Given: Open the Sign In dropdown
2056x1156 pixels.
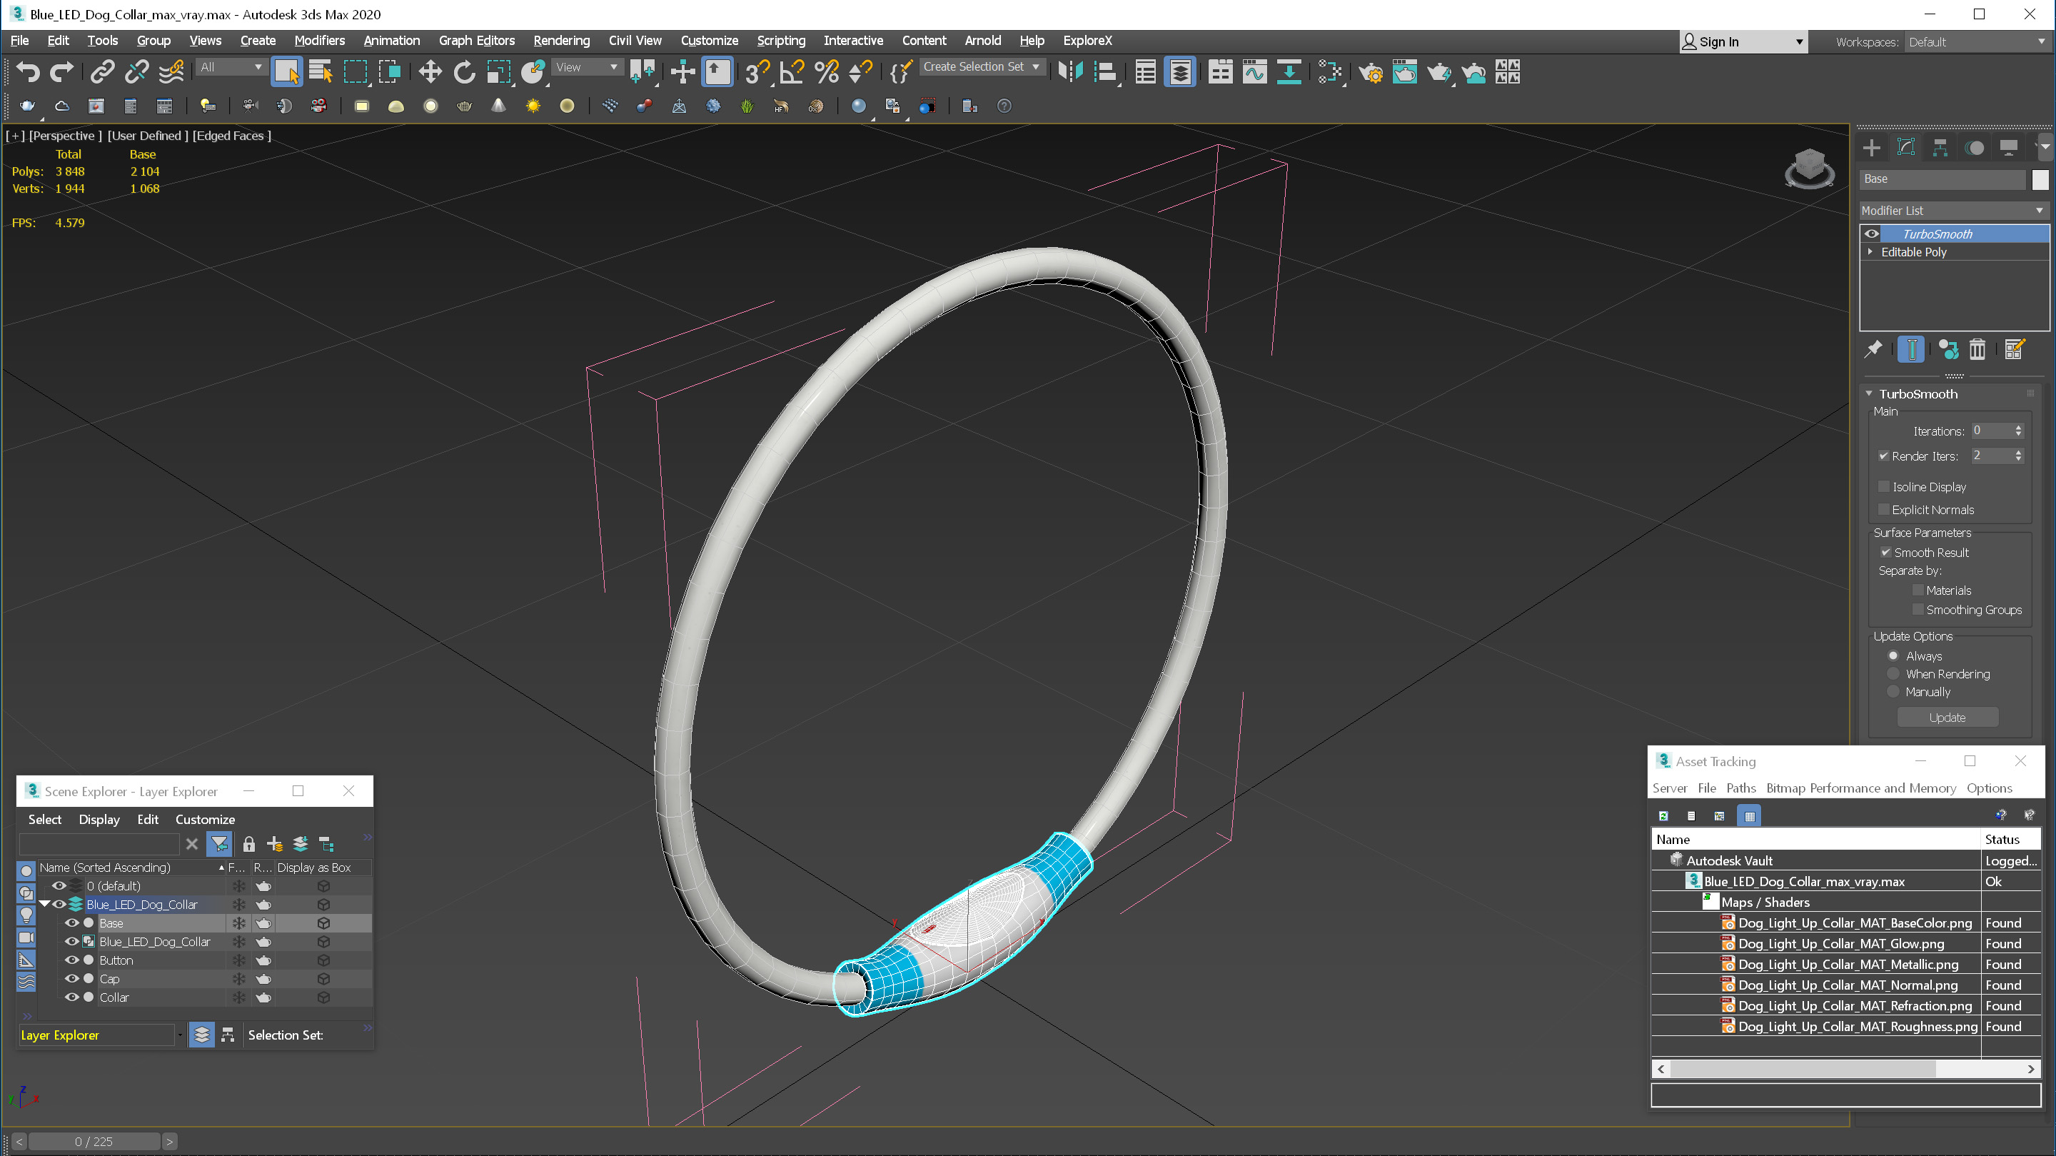Looking at the screenshot, I should 1743,41.
